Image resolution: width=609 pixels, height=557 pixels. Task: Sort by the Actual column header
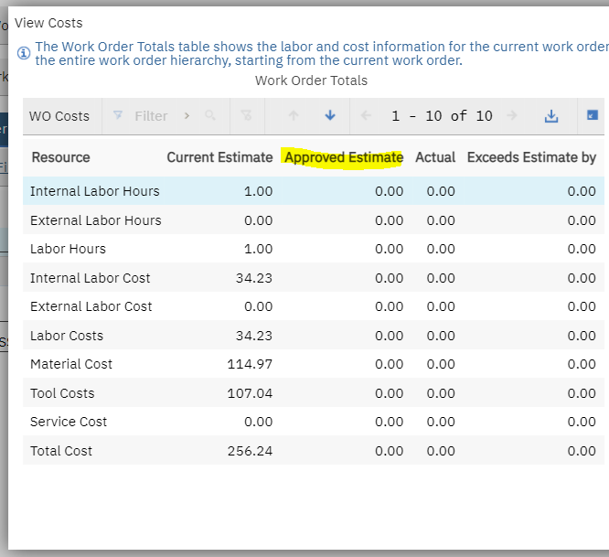click(435, 157)
